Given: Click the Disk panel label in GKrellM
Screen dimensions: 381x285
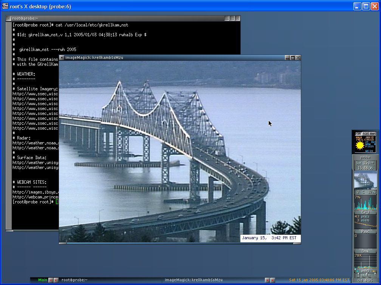Looking at the screenshot, I should 365,251.
